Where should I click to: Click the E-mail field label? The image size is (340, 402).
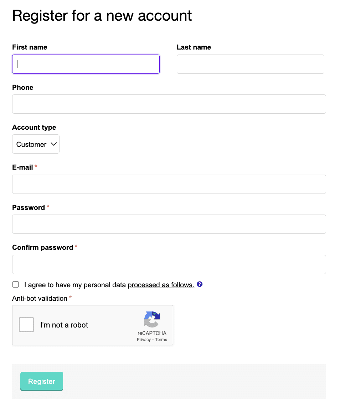coord(22,167)
